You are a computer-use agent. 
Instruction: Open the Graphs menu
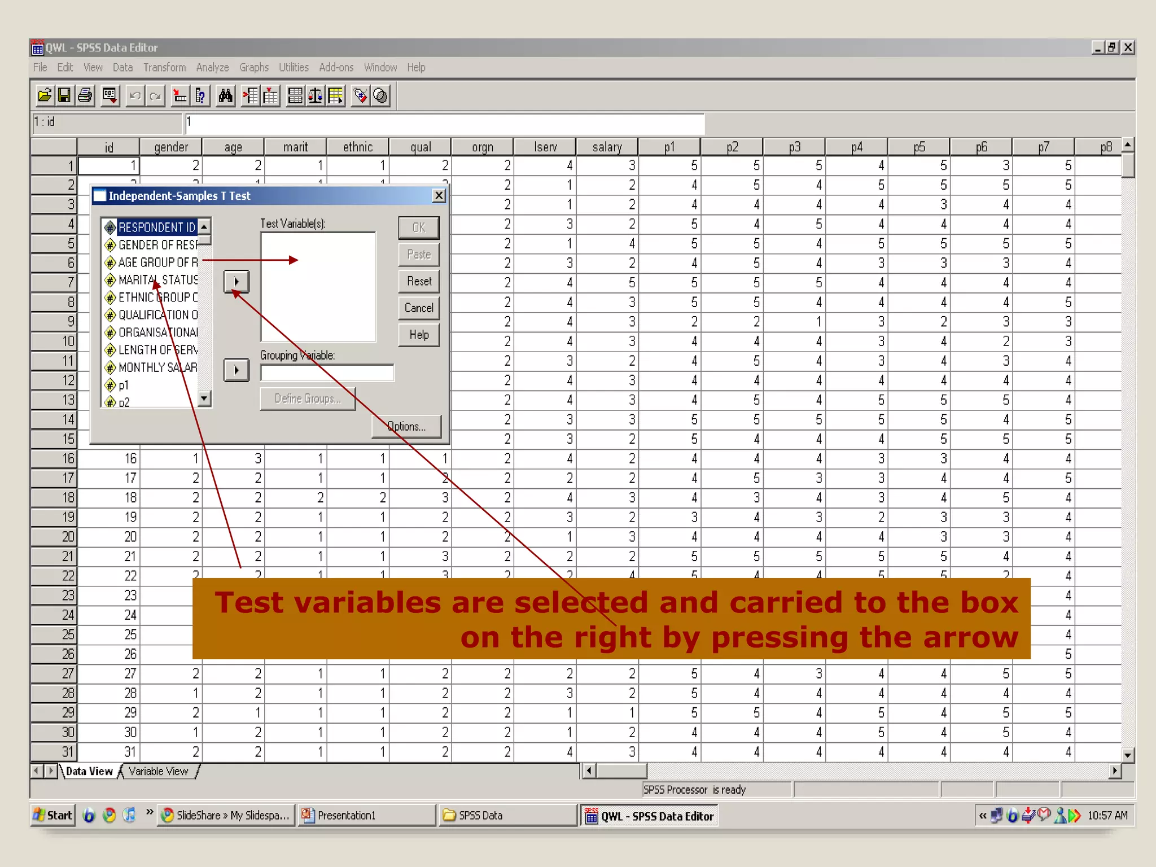coord(254,68)
